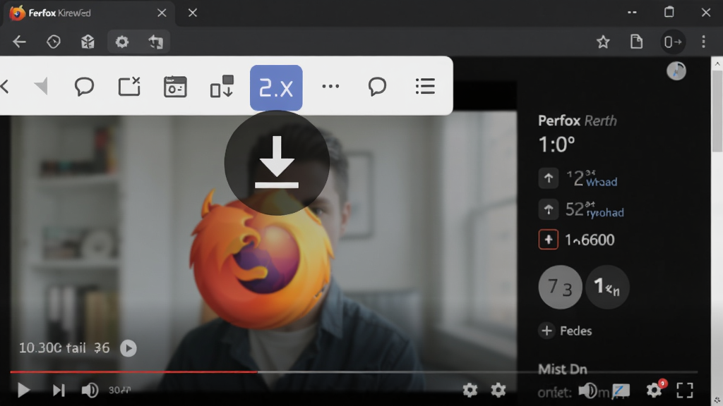Click the grey triangle send icon

[x=41, y=86]
